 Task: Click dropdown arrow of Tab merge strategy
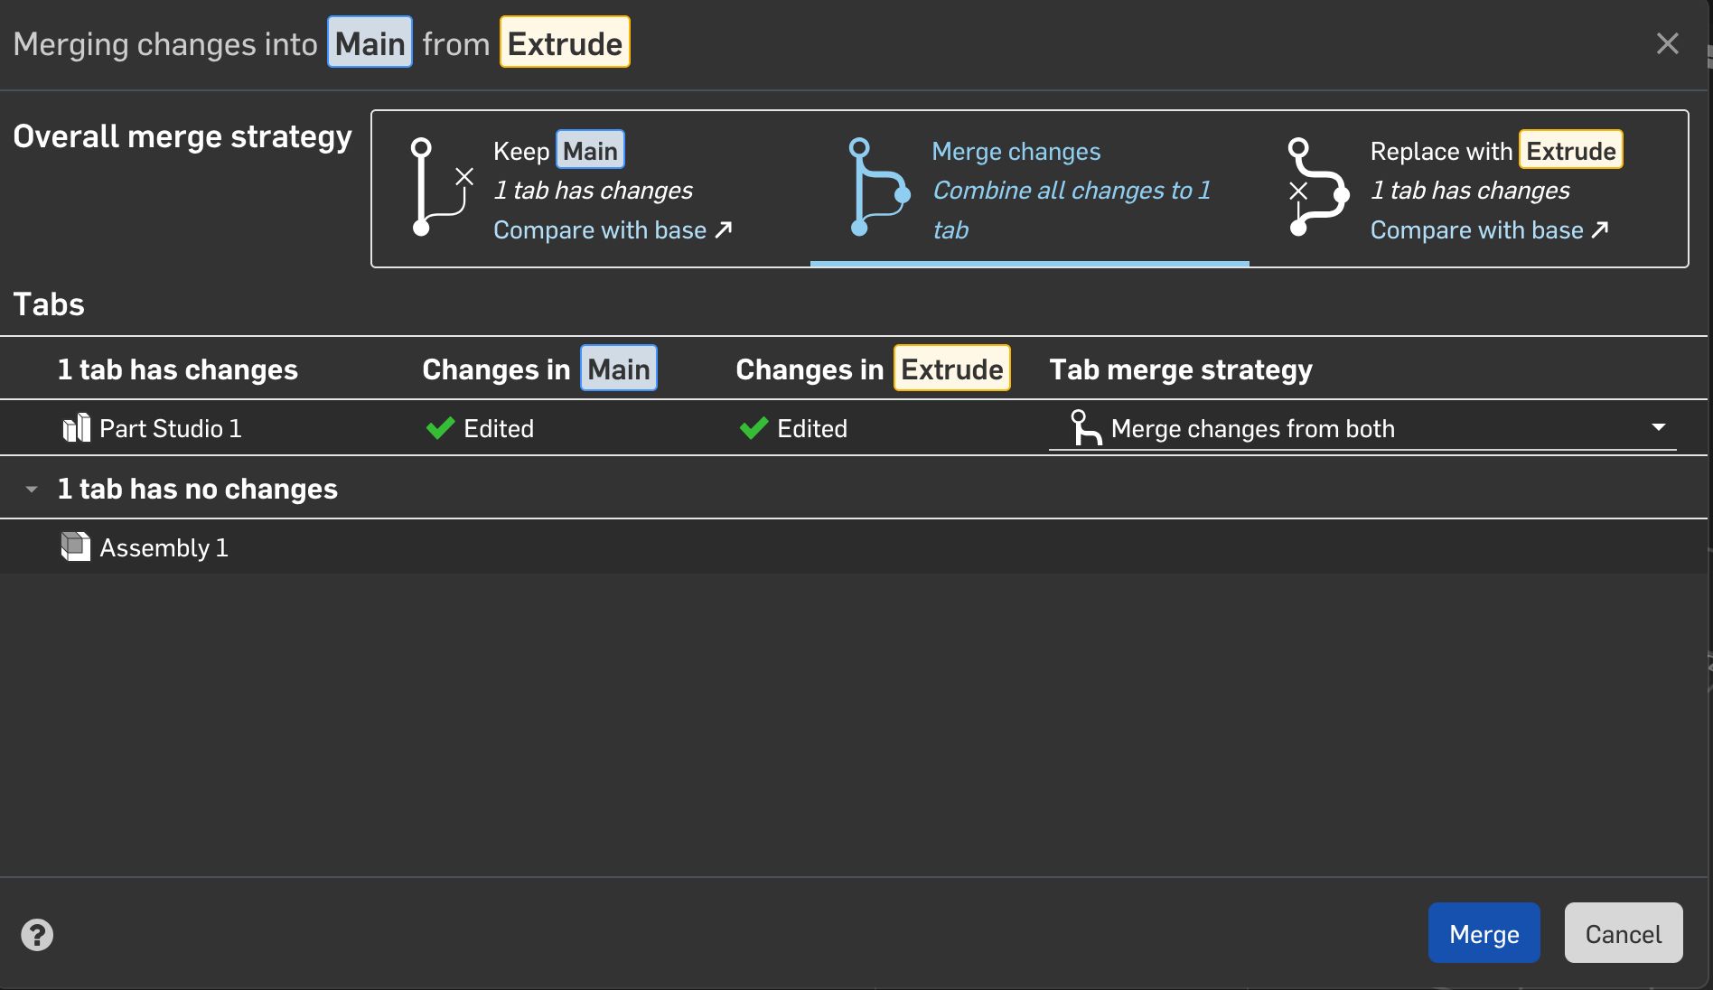[1659, 427]
